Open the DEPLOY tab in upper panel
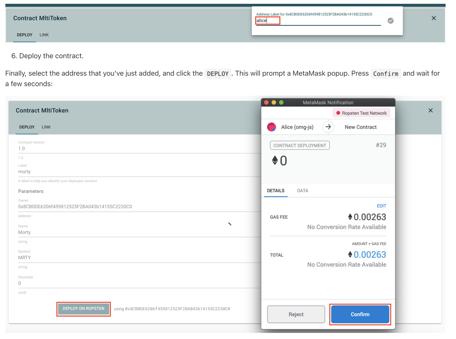This screenshot has width=456, height=339. coord(24,35)
